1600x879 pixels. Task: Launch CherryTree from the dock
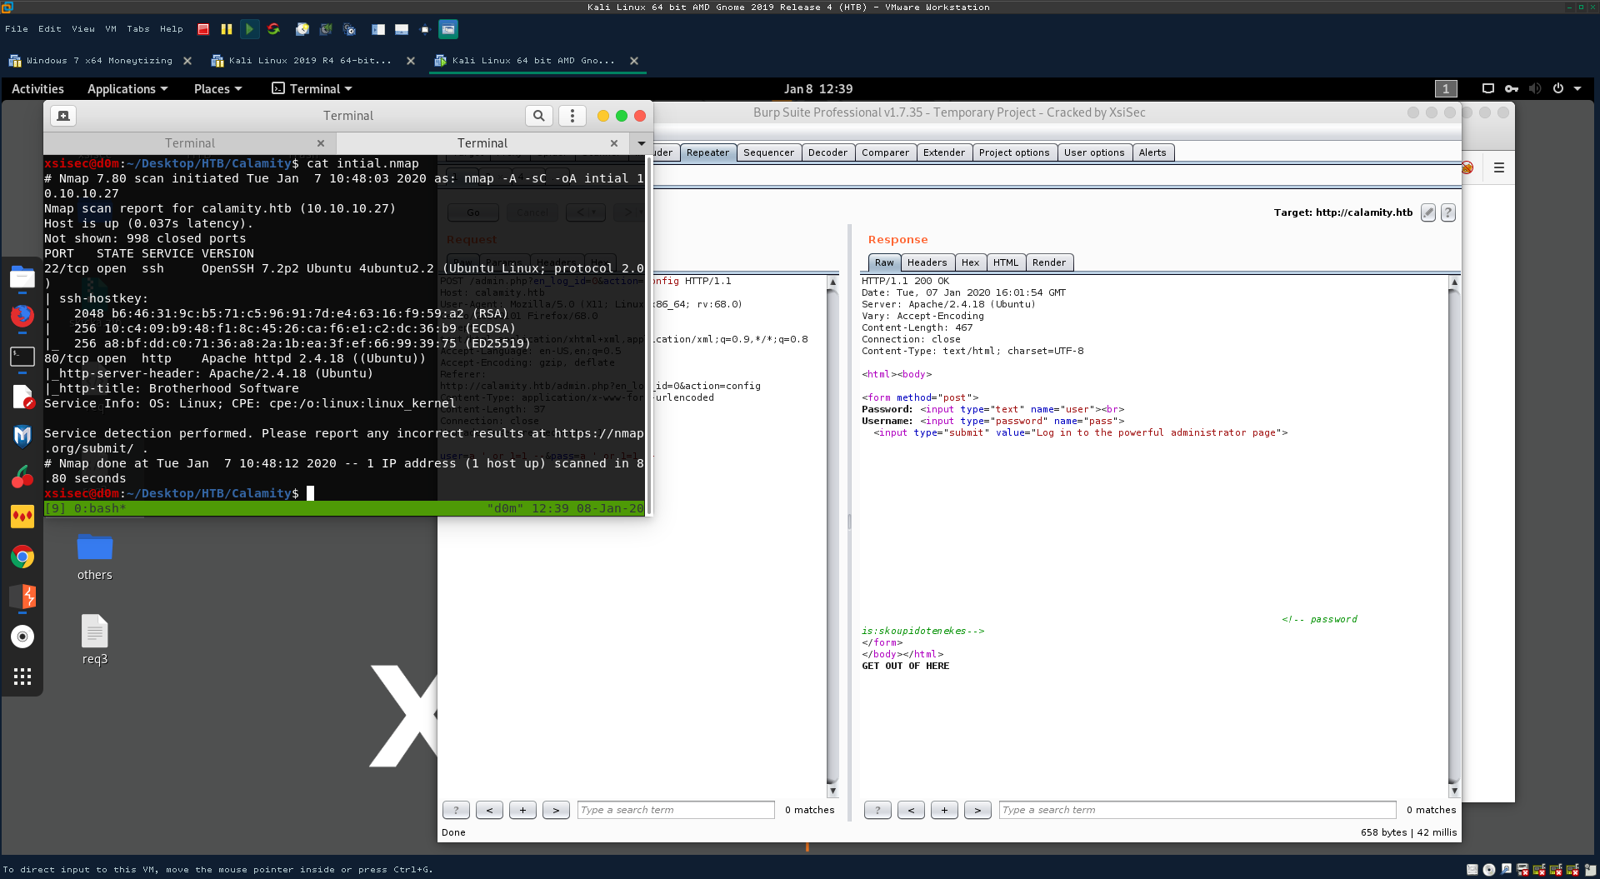point(22,476)
